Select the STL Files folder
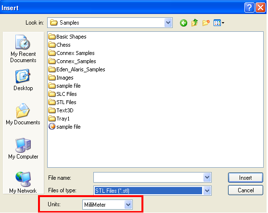This screenshot has width=268, height=213. tap(63, 102)
